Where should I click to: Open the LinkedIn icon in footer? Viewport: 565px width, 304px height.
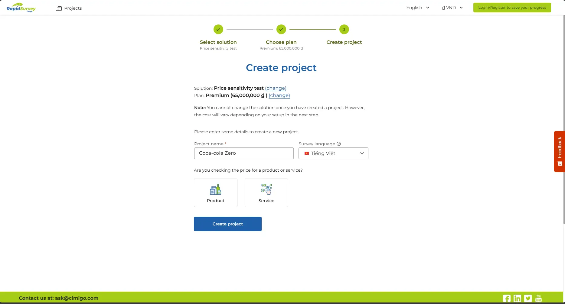tap(517, 298)
